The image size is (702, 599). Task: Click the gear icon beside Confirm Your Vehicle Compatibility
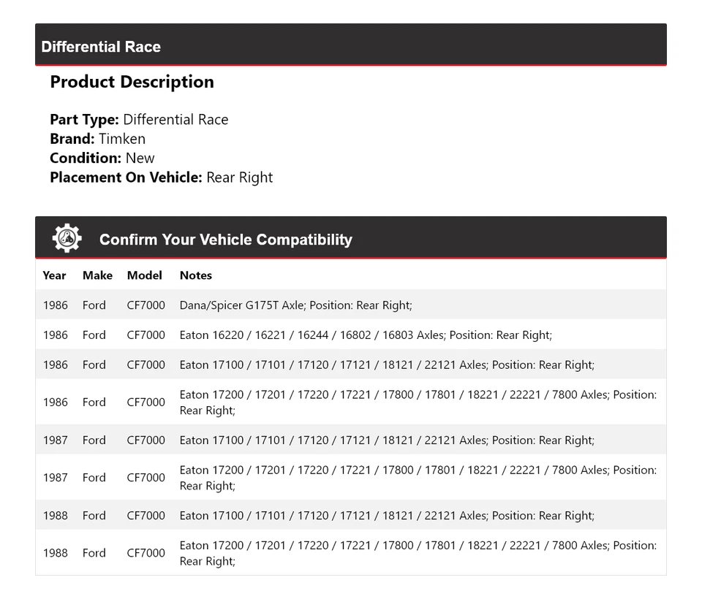[x=67, y=239]
